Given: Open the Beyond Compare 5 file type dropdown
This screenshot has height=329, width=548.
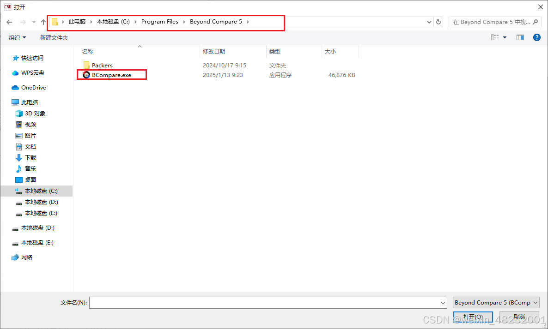Looking at the screenshot, I should click(496, 303).
